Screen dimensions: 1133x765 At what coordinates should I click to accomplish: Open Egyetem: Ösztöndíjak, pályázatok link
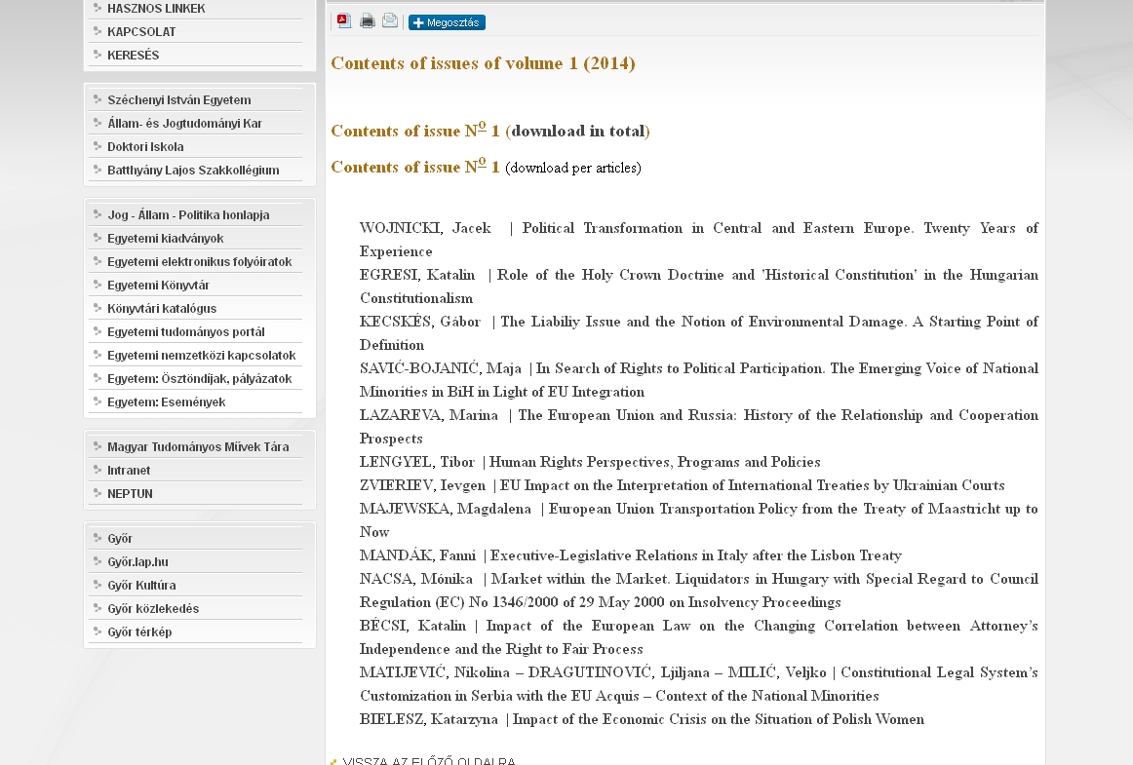(x=200, y=378)
